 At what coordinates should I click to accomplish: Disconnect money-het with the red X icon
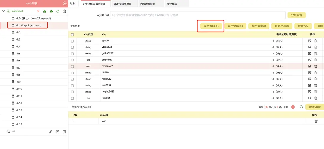(38, 11)
